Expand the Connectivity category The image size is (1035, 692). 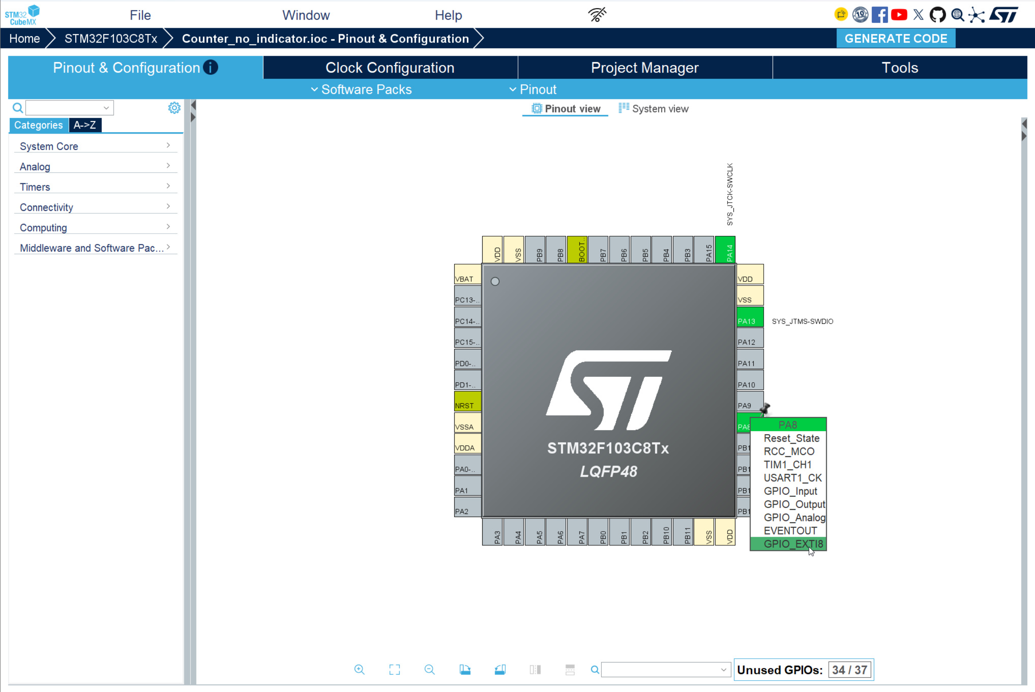[96, 207]
